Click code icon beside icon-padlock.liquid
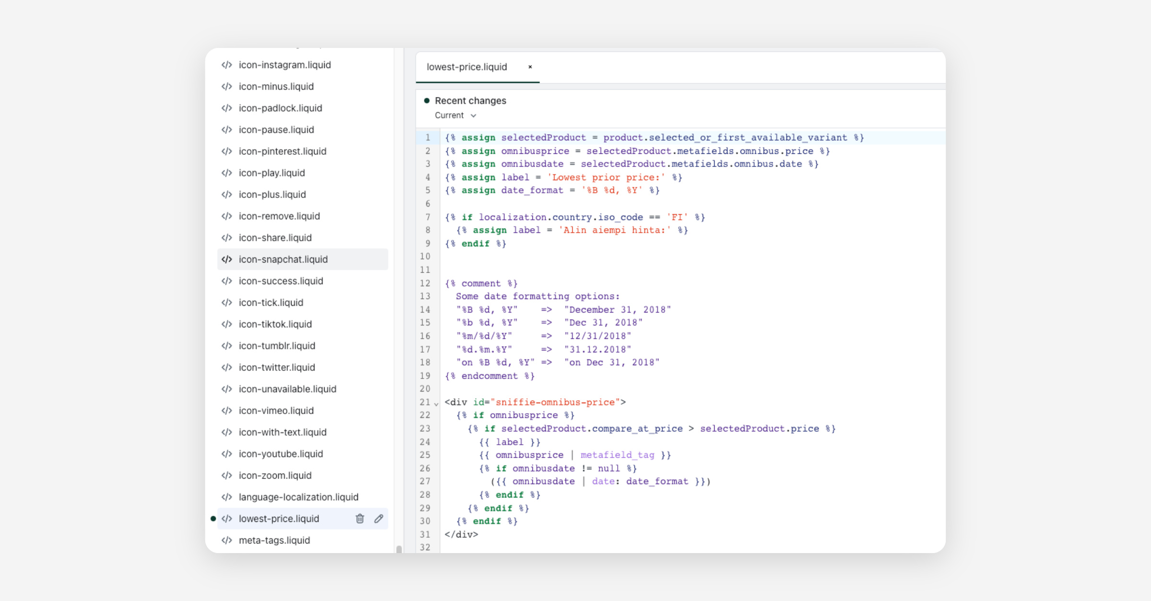 [227, 108]
